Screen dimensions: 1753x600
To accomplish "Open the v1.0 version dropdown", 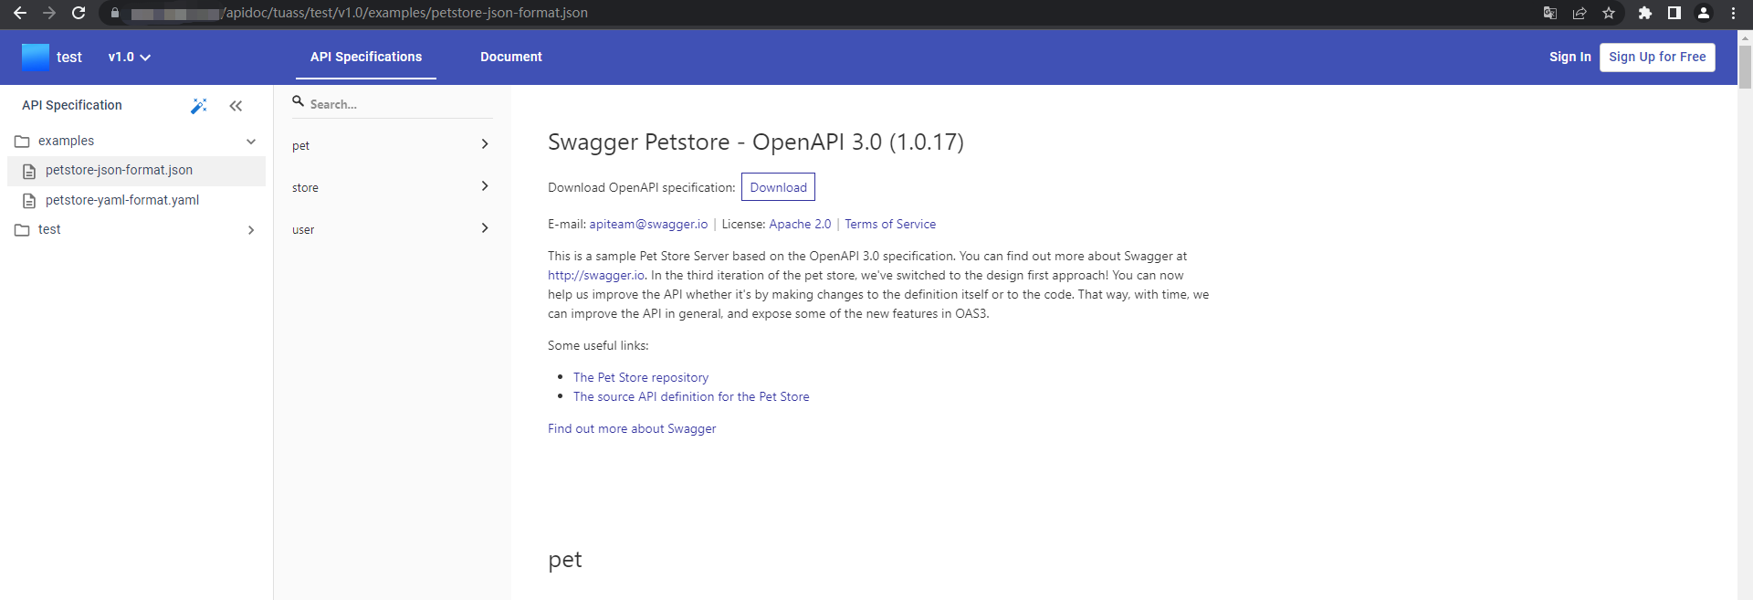I will pos(130,57).
